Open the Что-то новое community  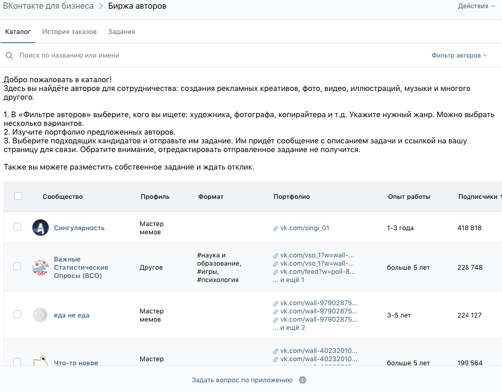76,363
